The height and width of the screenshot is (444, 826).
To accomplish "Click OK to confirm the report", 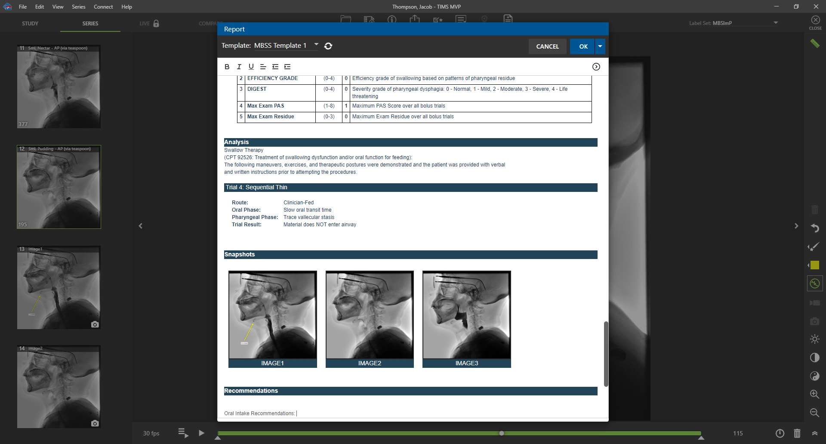I will (583, 46).
